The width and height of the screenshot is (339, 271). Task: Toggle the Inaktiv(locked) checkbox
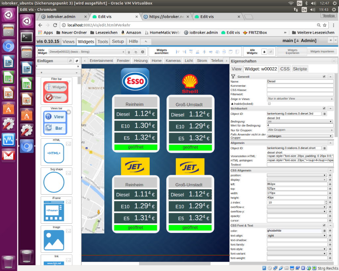click(269, 104)
